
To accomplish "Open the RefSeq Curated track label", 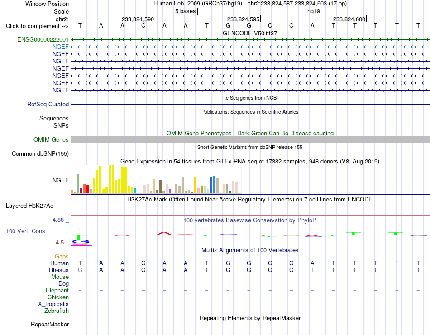I will pos(48,104).
